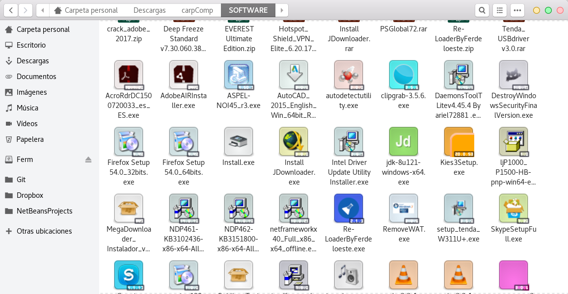Select Intel Driver Update Utility Installer.exe icon
568x294 pixels.
[349, 141]
